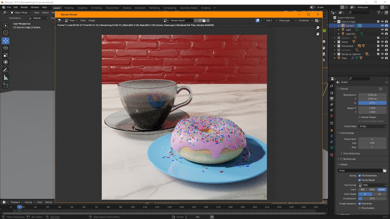Activate the Annotate pencil tool
Image resolution: width=390 pixels, height=219 pixels.
pyautogui.click(x=5, y=70)
